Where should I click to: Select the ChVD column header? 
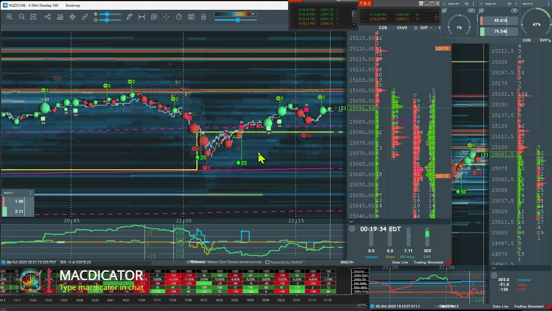point(402,28)
